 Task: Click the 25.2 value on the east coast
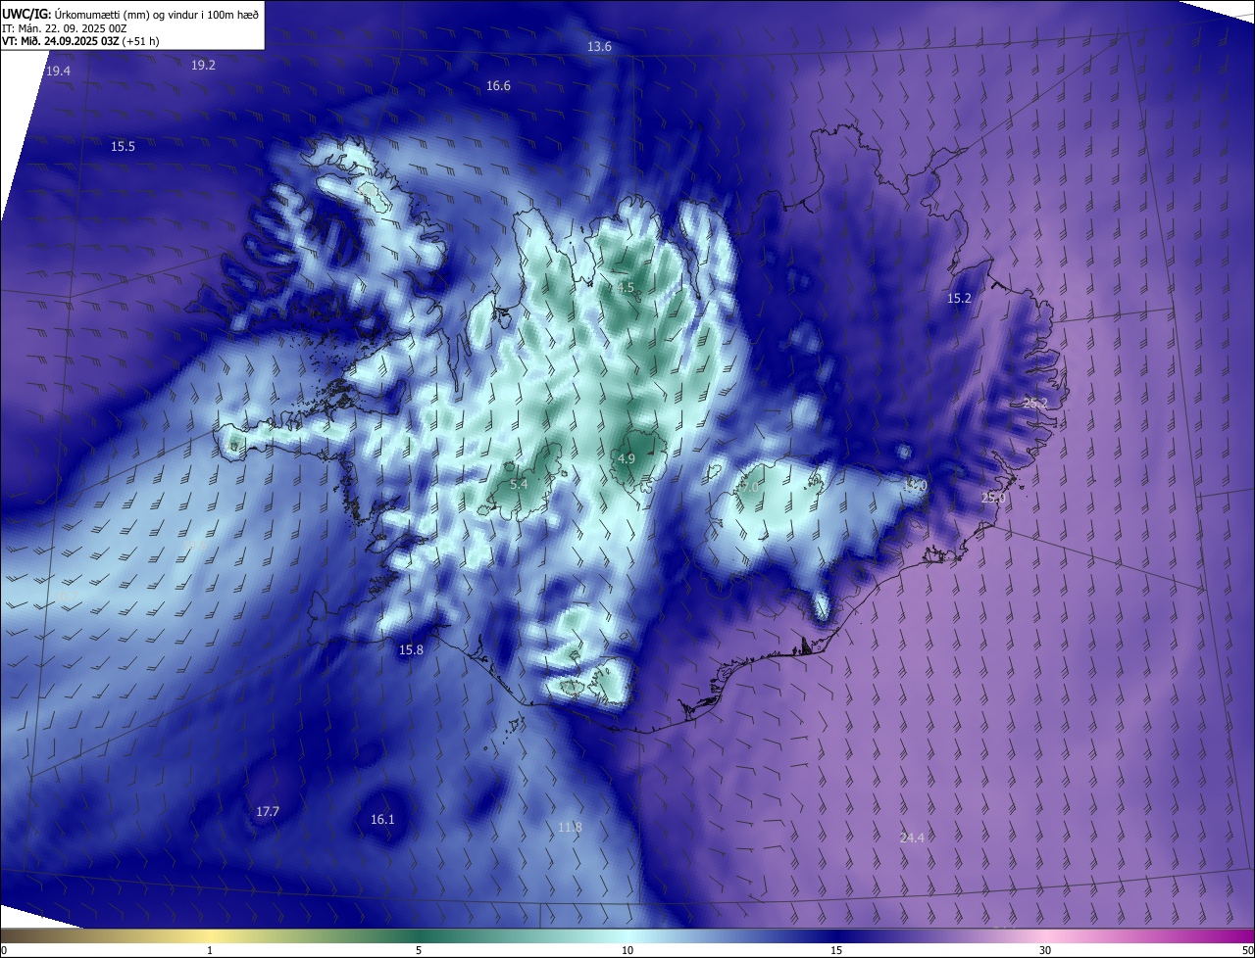pos(1035,404)
